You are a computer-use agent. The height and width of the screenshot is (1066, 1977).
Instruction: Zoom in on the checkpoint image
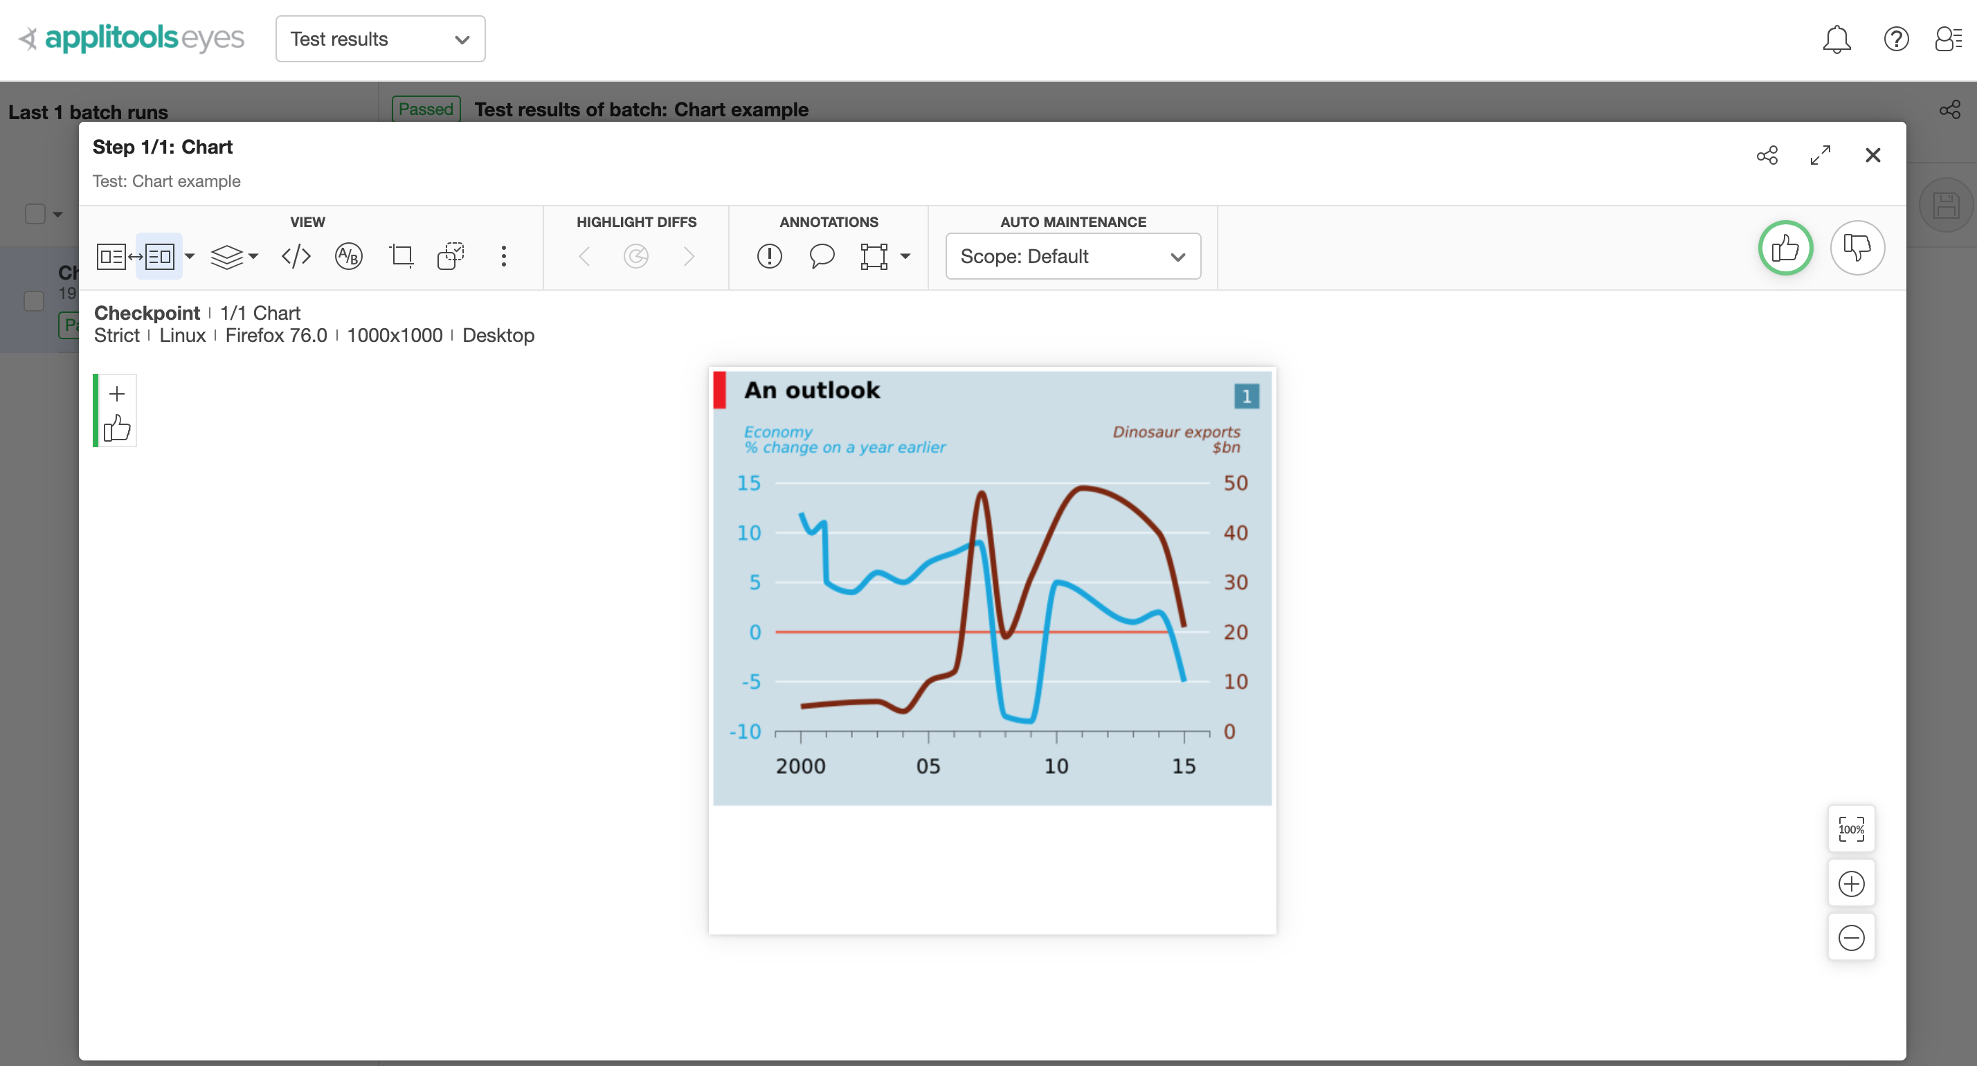click(x=1850, y=884)
